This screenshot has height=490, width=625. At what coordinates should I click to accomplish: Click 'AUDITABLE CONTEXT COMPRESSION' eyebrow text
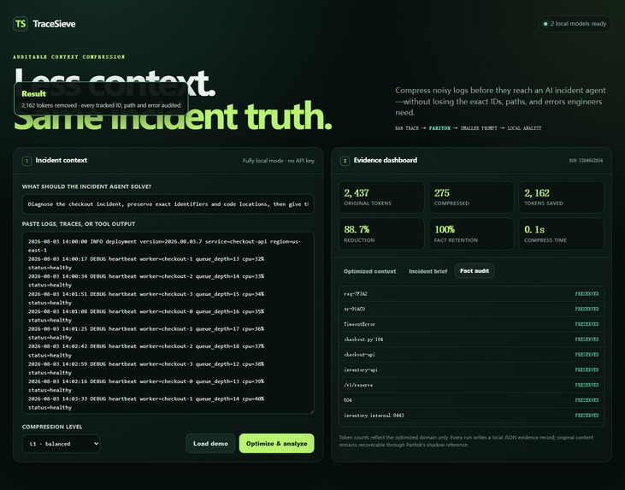[x=69, y=57]
